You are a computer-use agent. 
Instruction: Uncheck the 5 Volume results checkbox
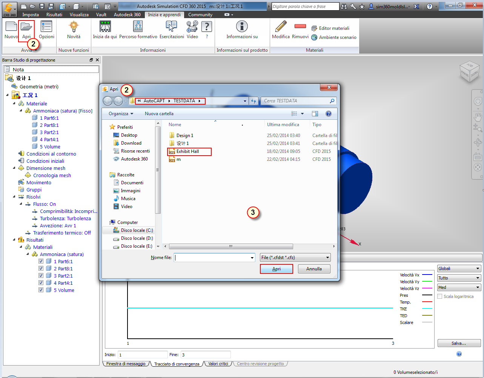41,290
